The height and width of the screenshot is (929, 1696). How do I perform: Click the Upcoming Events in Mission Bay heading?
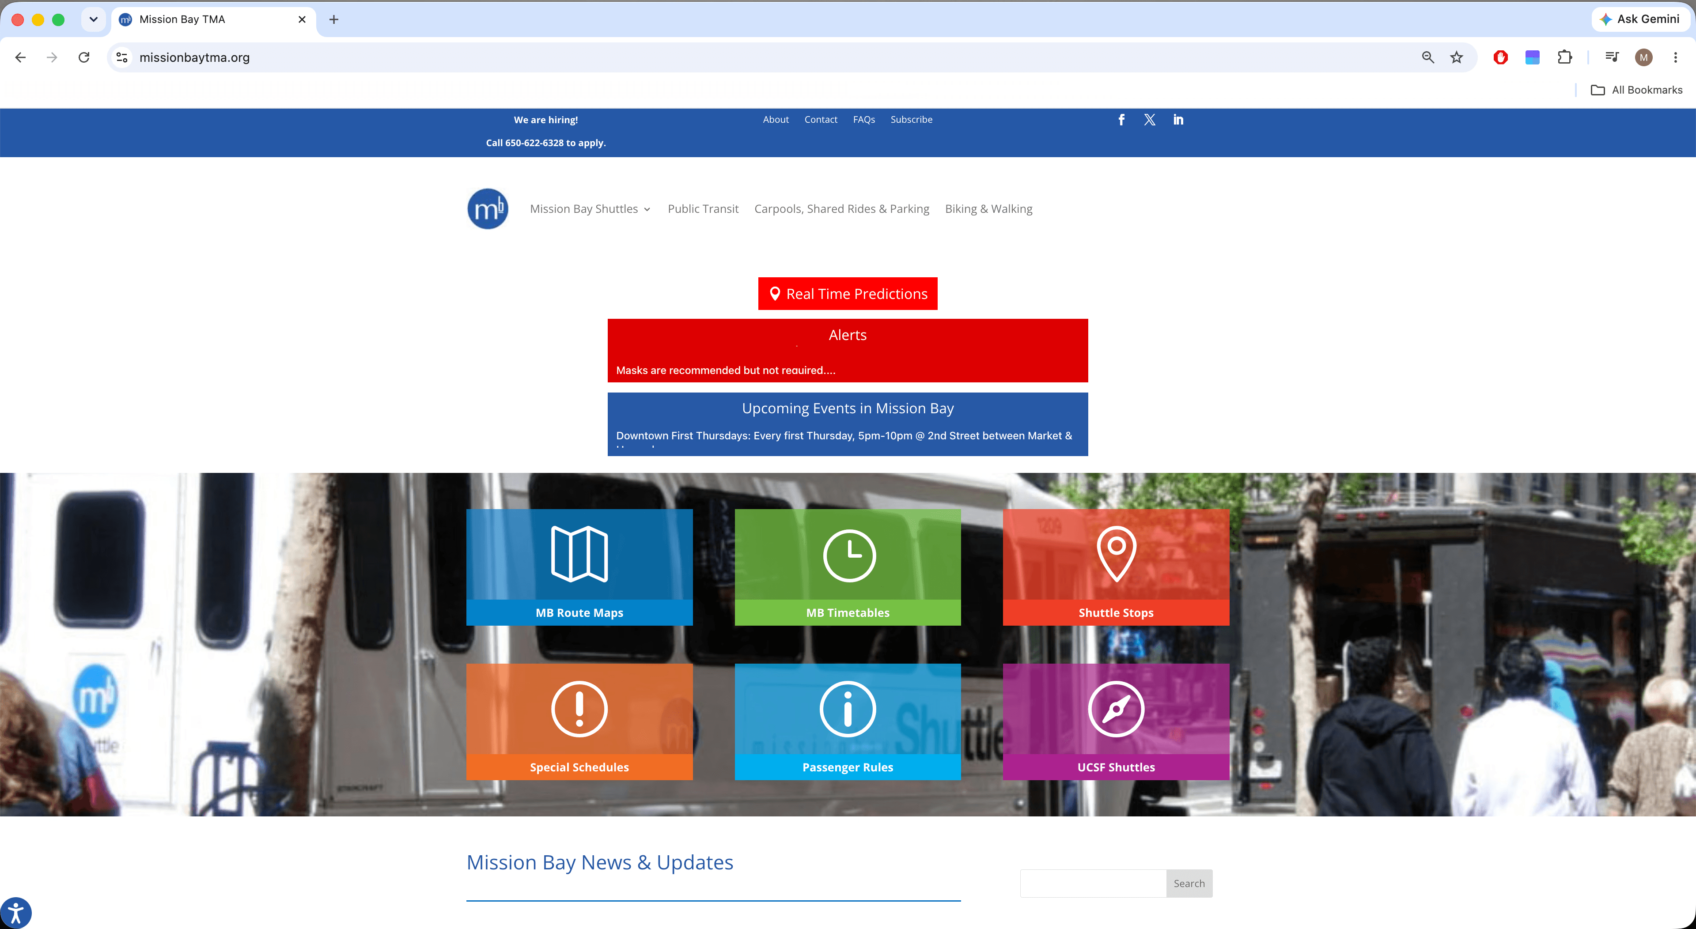(x=848, y=408)
